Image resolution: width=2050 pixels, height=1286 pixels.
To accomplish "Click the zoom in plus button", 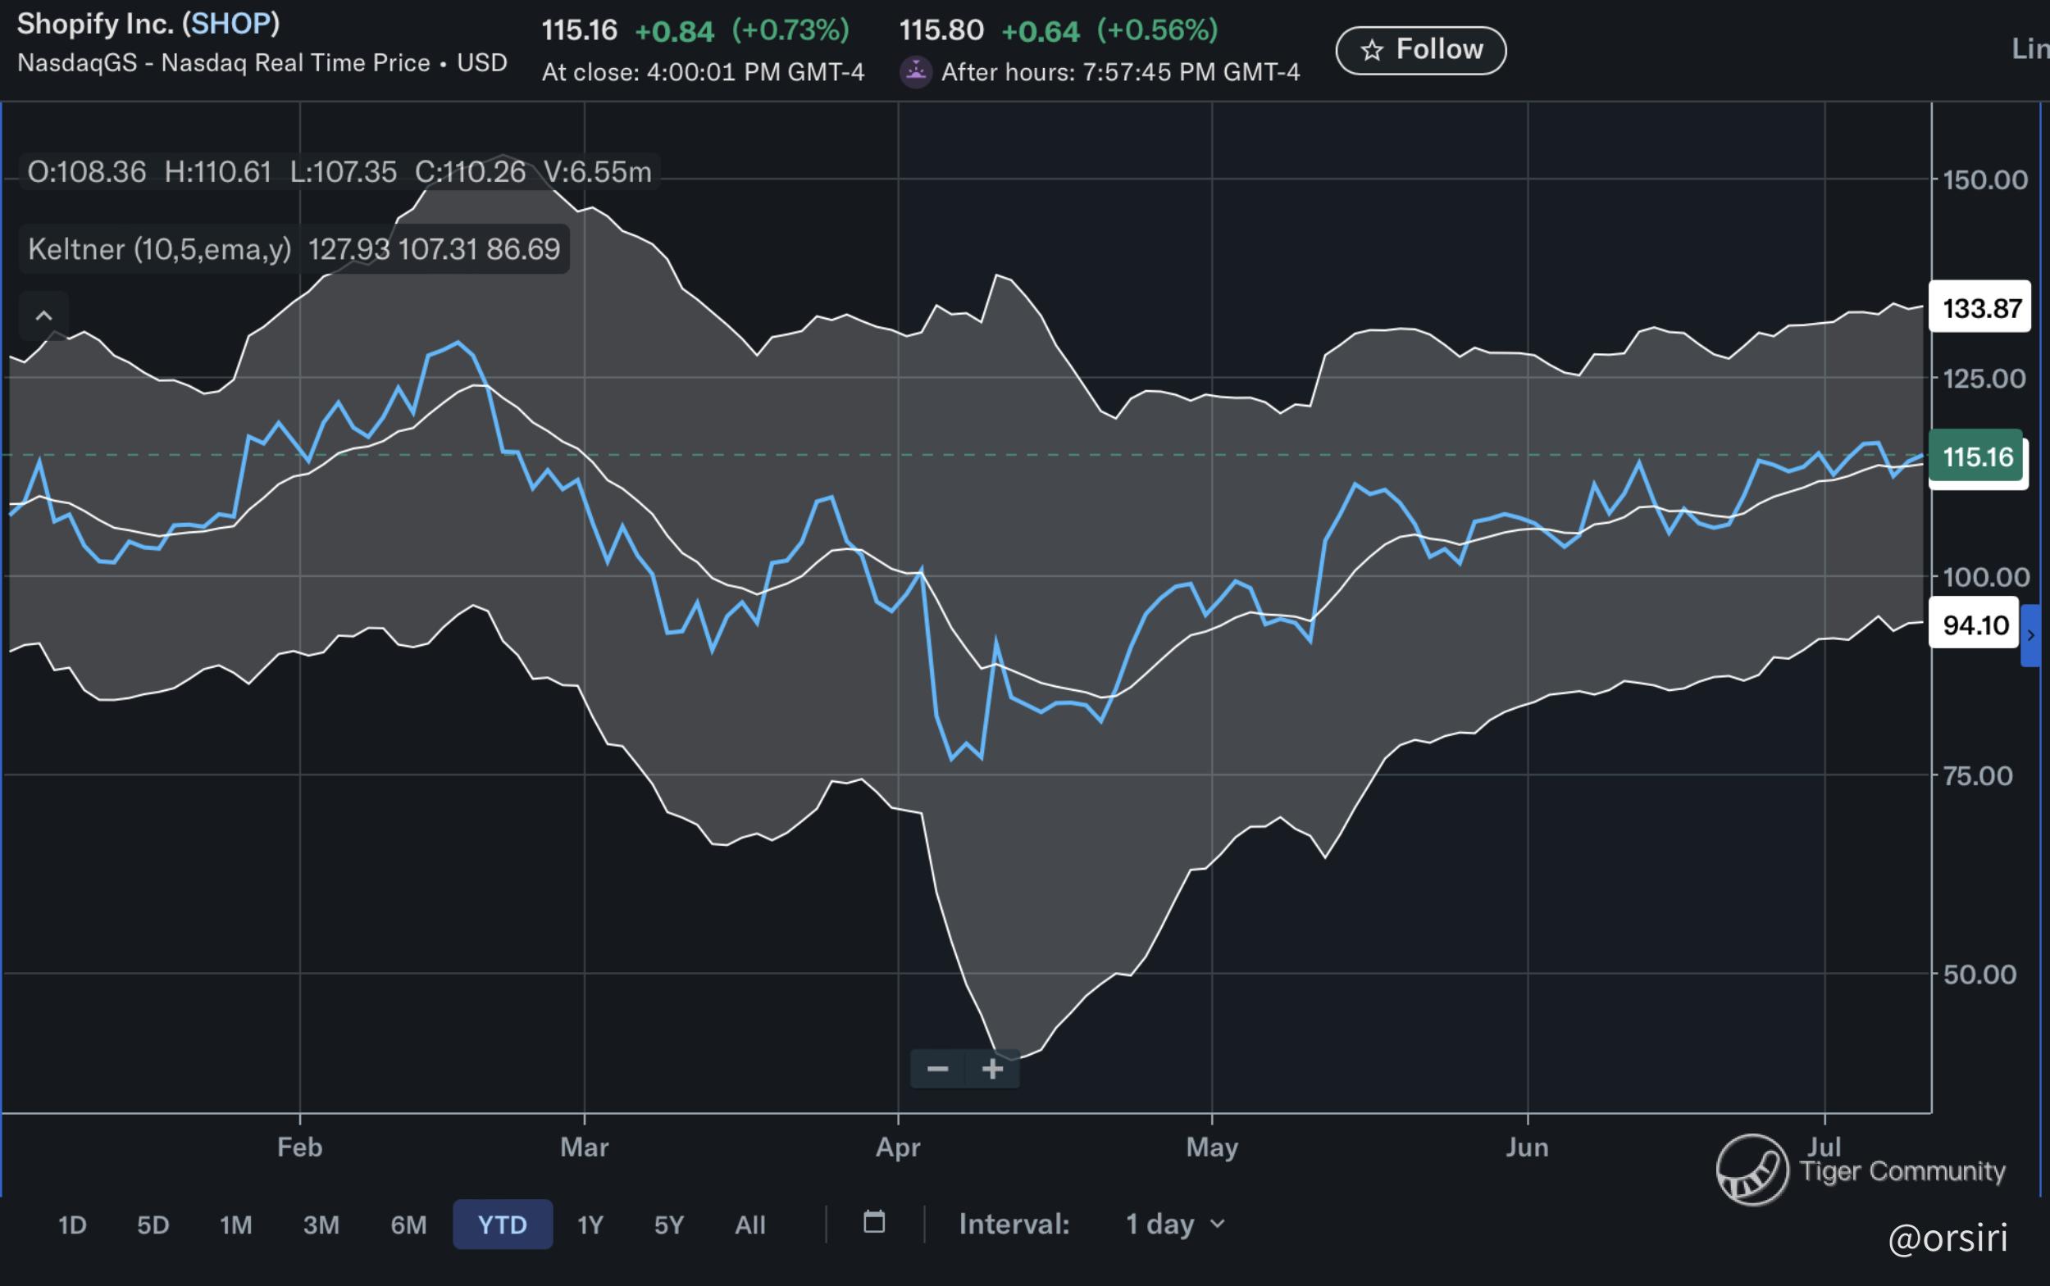I will [992, 1068].
